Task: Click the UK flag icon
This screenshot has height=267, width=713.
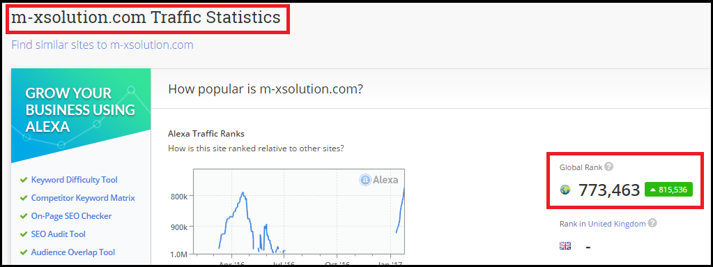Action: (565, 246)
